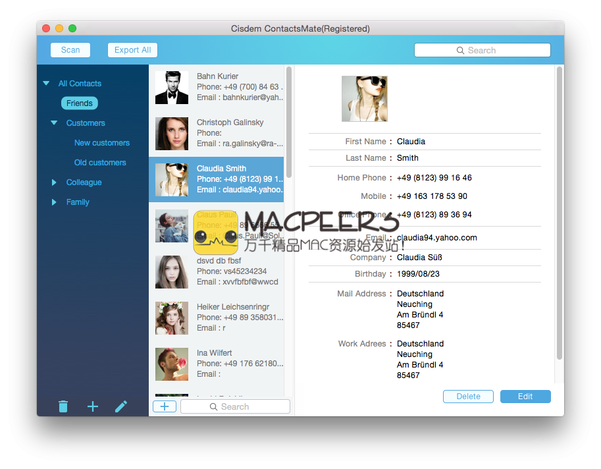Screen dimensions: 601x469
Task: Select the Friends group
Action: (80, 103)
